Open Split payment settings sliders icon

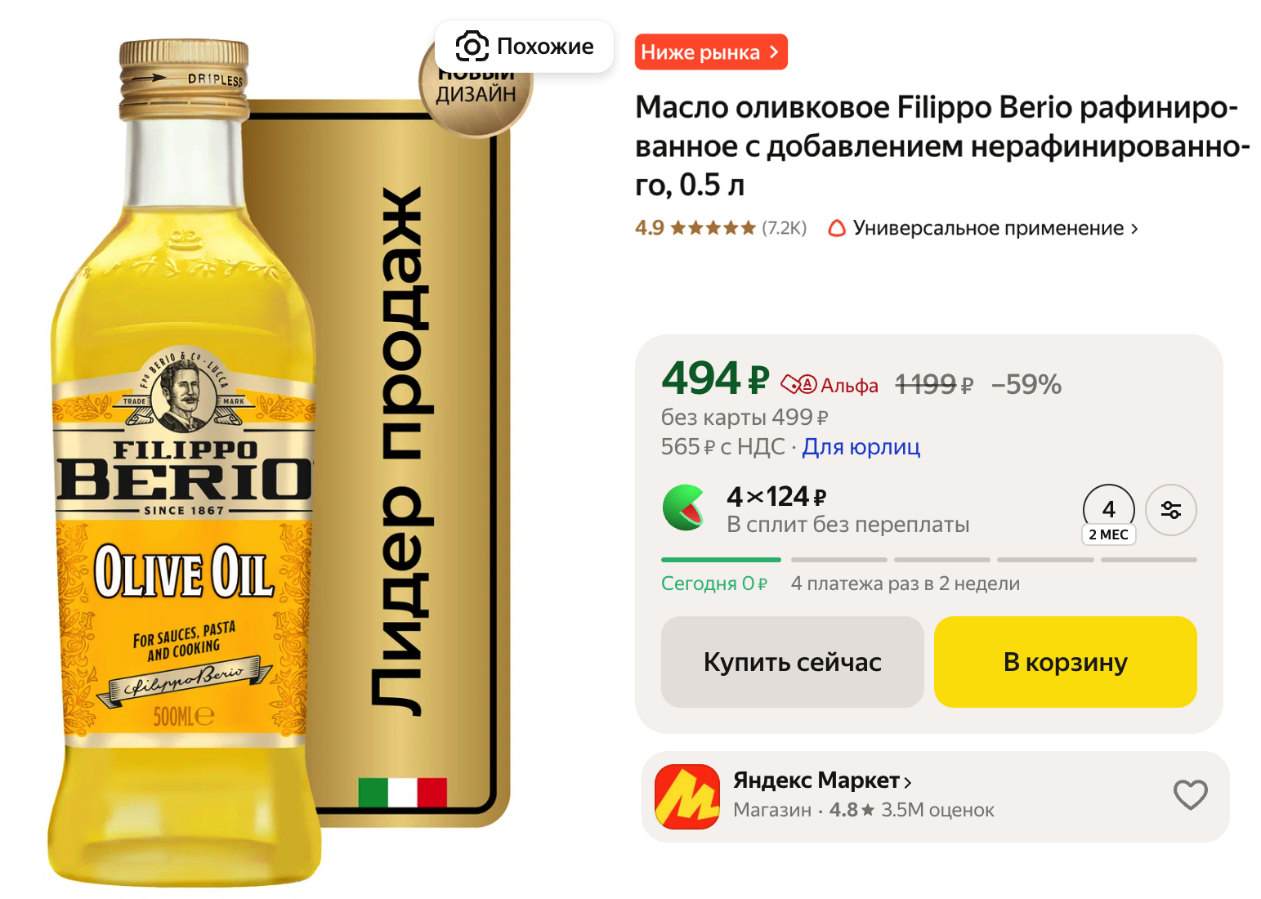(x=1170, y=510)
